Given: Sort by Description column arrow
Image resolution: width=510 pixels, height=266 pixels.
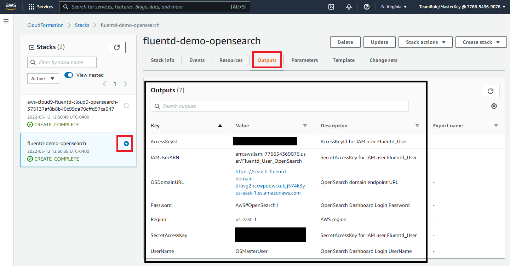Looking at the screenshot, I should click(x=417, y=126).
